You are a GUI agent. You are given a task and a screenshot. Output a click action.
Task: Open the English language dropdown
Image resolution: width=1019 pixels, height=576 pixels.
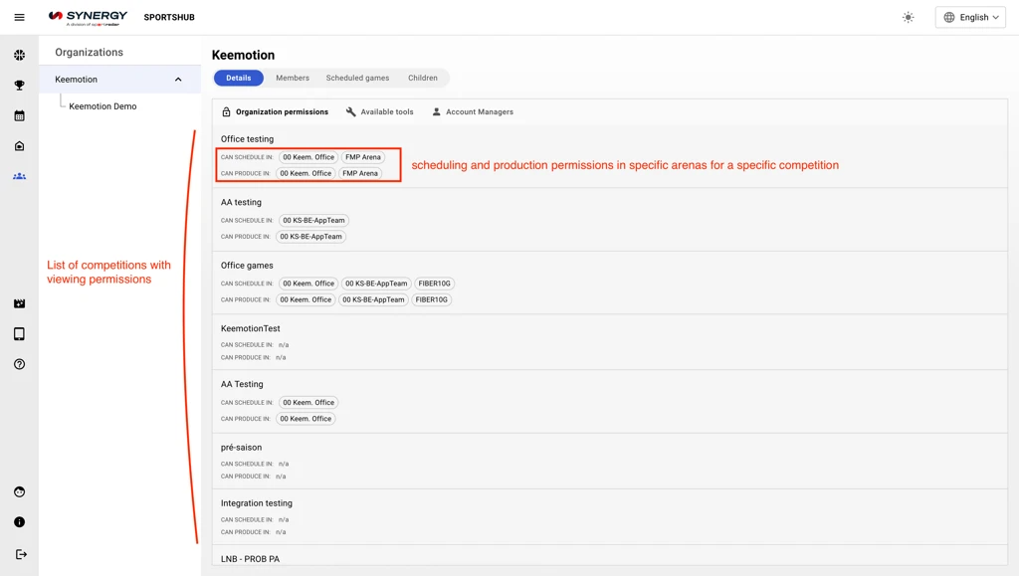click(x=970, y=18)
